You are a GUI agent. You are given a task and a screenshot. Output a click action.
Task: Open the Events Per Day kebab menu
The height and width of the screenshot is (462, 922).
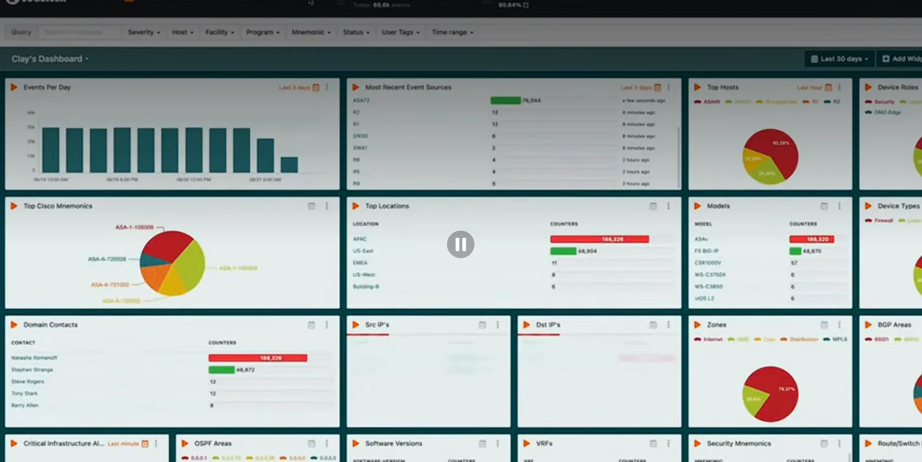tap(327, 87)
